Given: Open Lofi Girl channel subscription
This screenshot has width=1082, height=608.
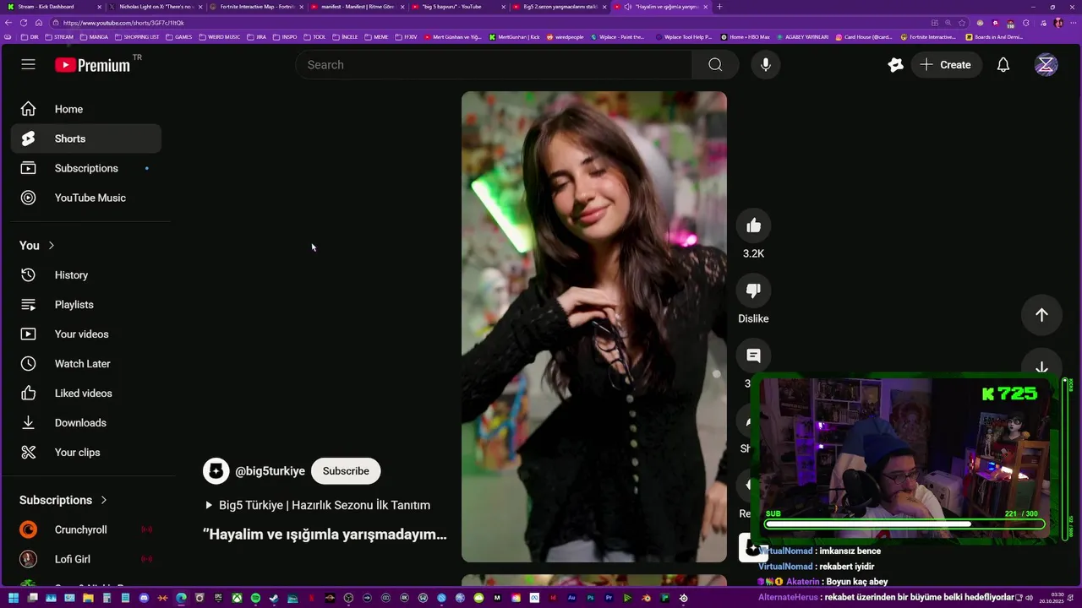Looking at the screenshot, I should (86, 559).
